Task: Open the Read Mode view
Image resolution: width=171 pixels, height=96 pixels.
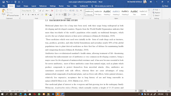Action: [136, 91]
